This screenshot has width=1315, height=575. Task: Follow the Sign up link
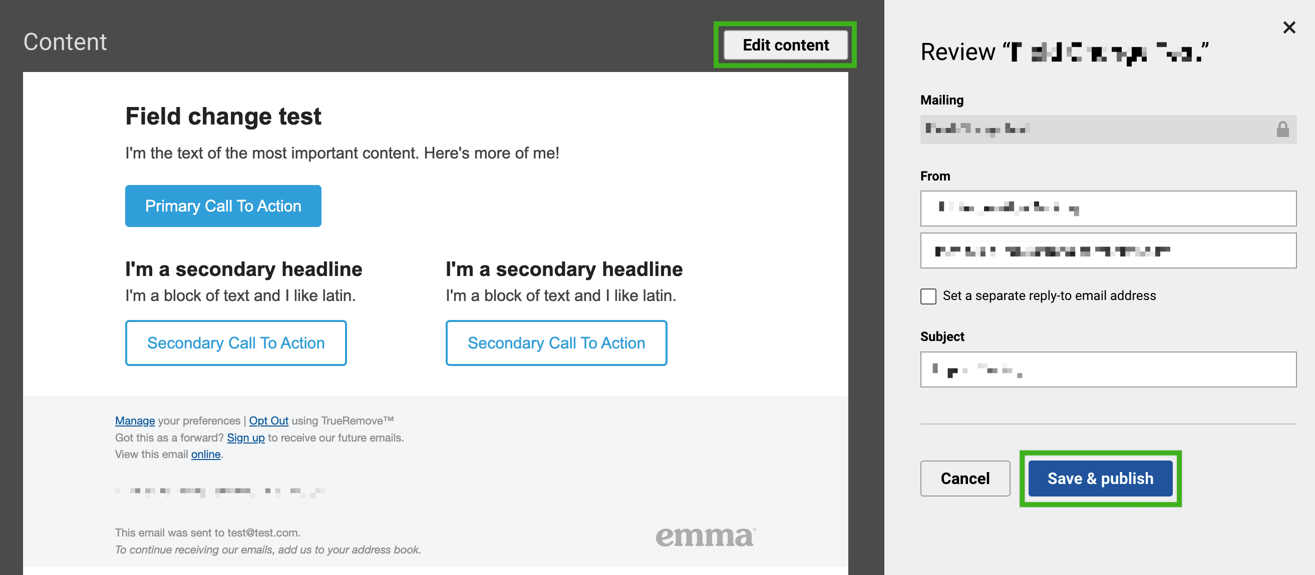[x=245, y=437]
